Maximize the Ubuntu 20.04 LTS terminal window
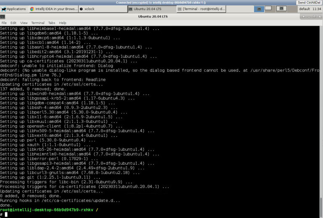Screen dimensions: 323x218 click(x=314, y=17)
